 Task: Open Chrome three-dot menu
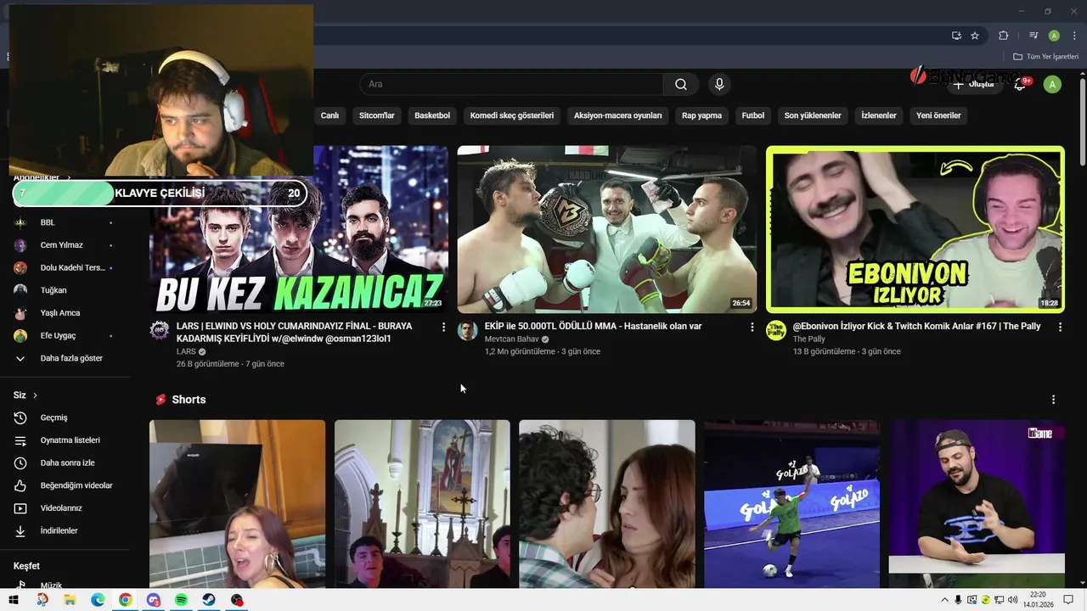coord(1073,36)
